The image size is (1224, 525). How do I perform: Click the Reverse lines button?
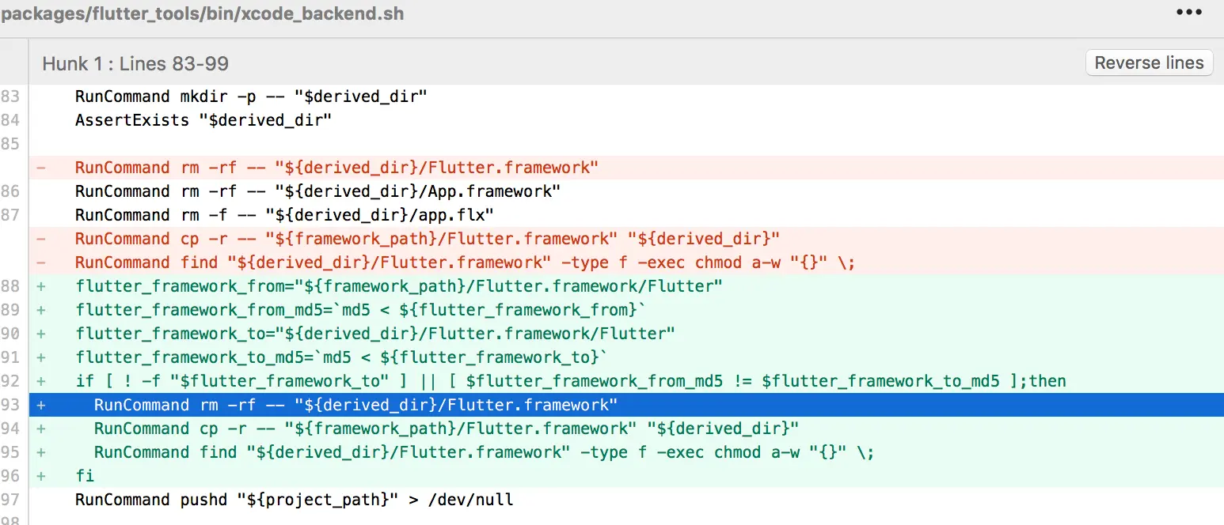(x=1149, y=62)
